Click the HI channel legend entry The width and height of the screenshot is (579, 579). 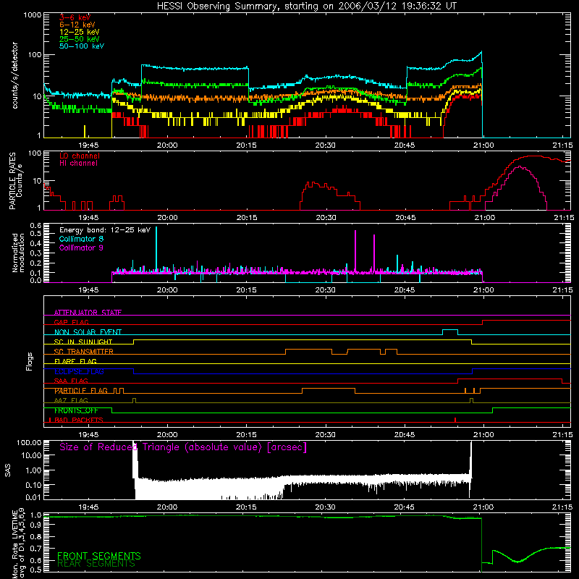pyautogui.click(x=78, y=164)
